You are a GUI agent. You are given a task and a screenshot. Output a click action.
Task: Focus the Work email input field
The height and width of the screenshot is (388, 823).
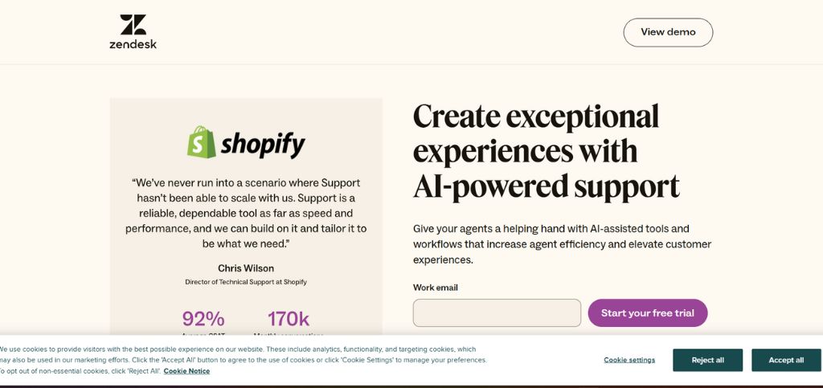tap(497, 313)
